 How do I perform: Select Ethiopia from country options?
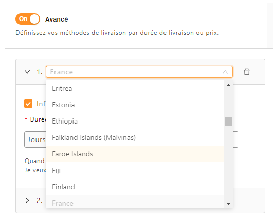click(135, 121)
